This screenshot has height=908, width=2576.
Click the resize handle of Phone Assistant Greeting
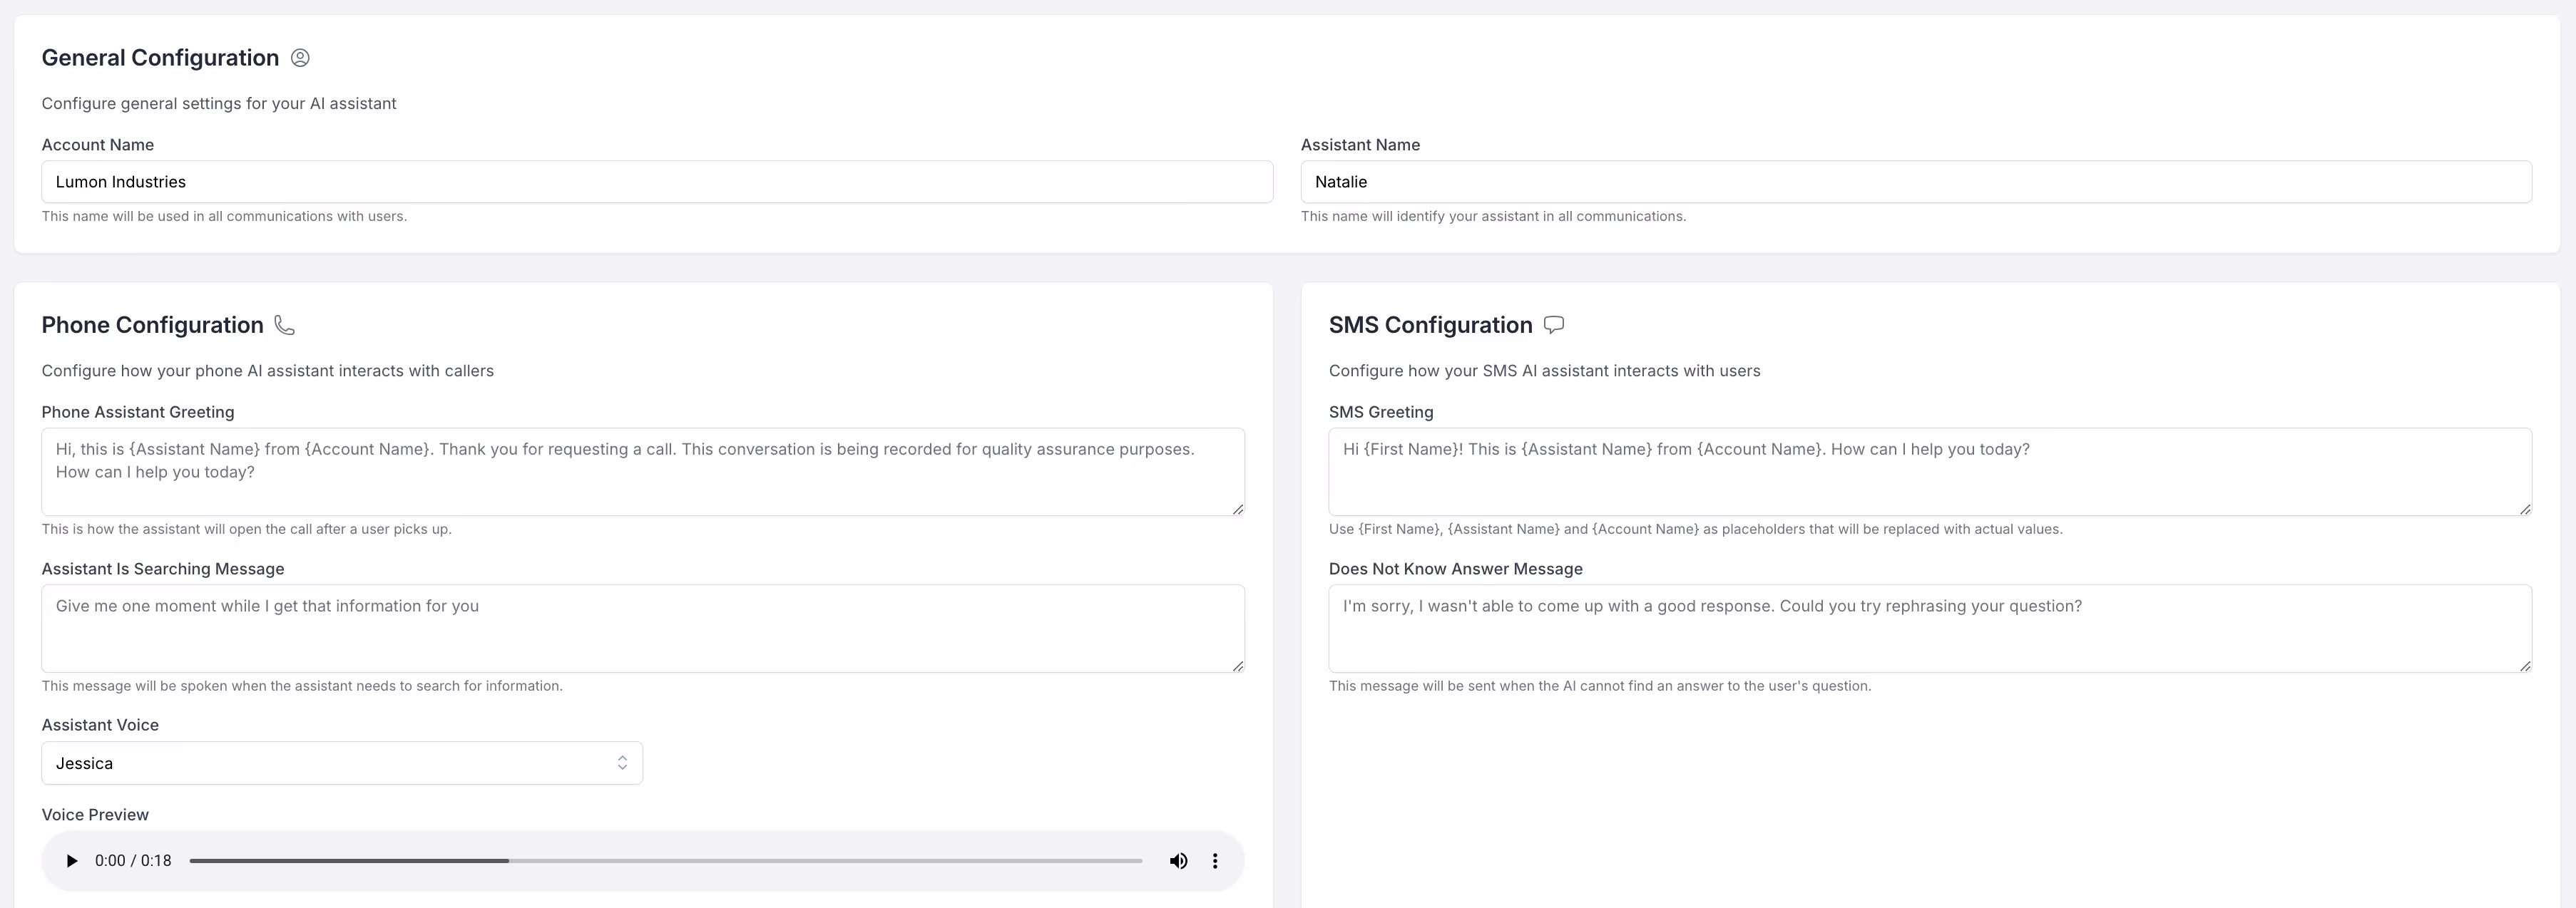pos(1238,510)
